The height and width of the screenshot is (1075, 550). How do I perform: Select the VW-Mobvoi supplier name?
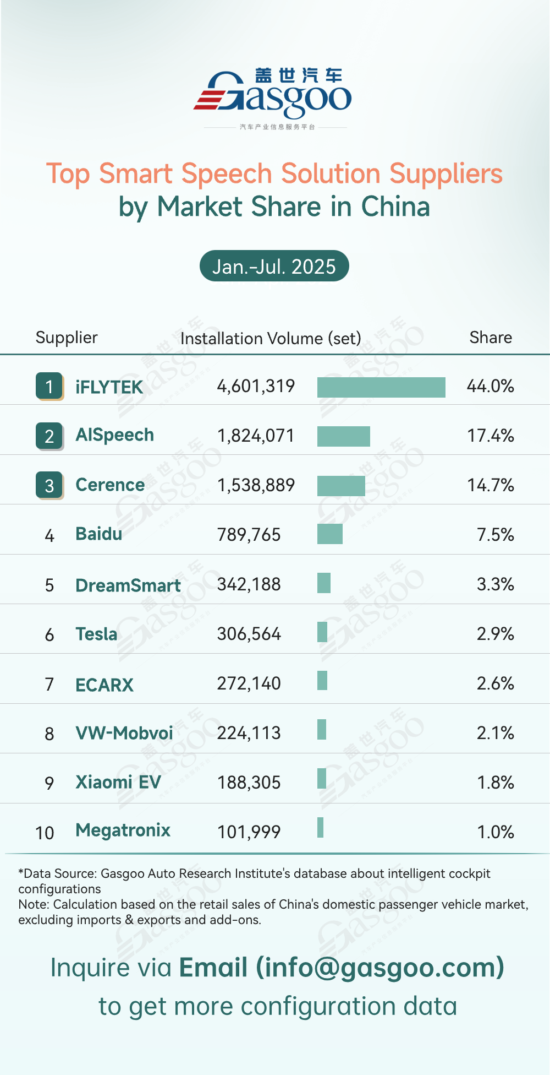click(x=124, y=733)
